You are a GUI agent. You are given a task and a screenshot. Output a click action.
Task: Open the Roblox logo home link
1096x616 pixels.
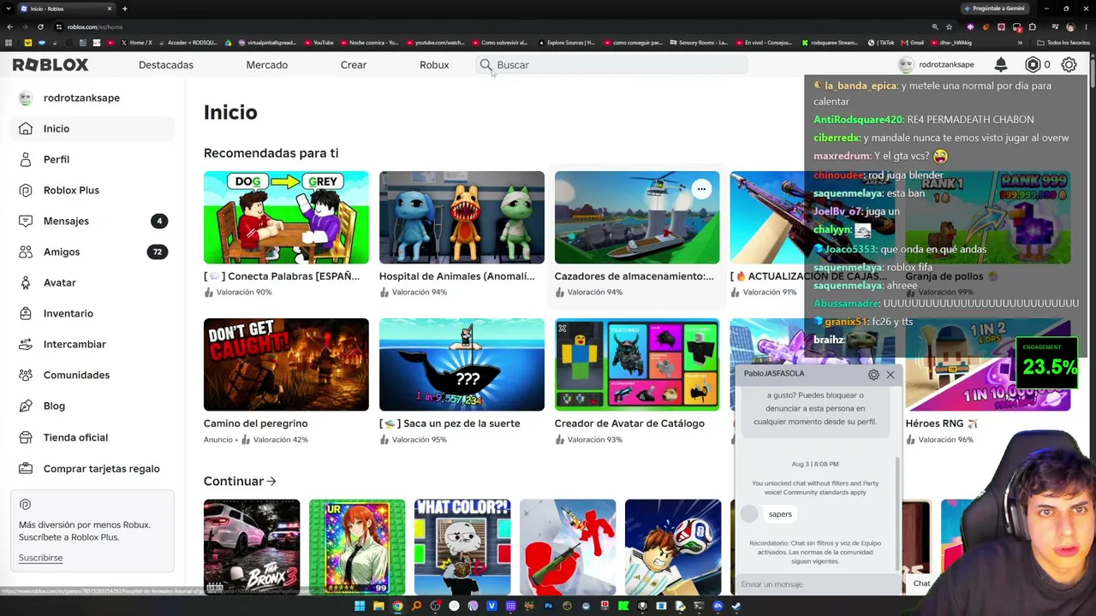click(x=51, y=65)
